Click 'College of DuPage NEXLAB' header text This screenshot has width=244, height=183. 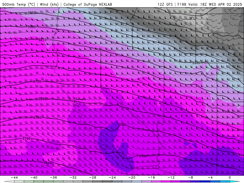[88, 4]
